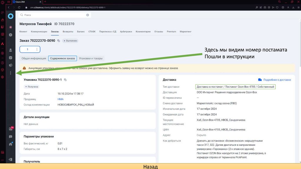This screenshot has height=169, width=301.
Task: Open the megaphone announcements icon in CRM sidebar
Action: 11,65
